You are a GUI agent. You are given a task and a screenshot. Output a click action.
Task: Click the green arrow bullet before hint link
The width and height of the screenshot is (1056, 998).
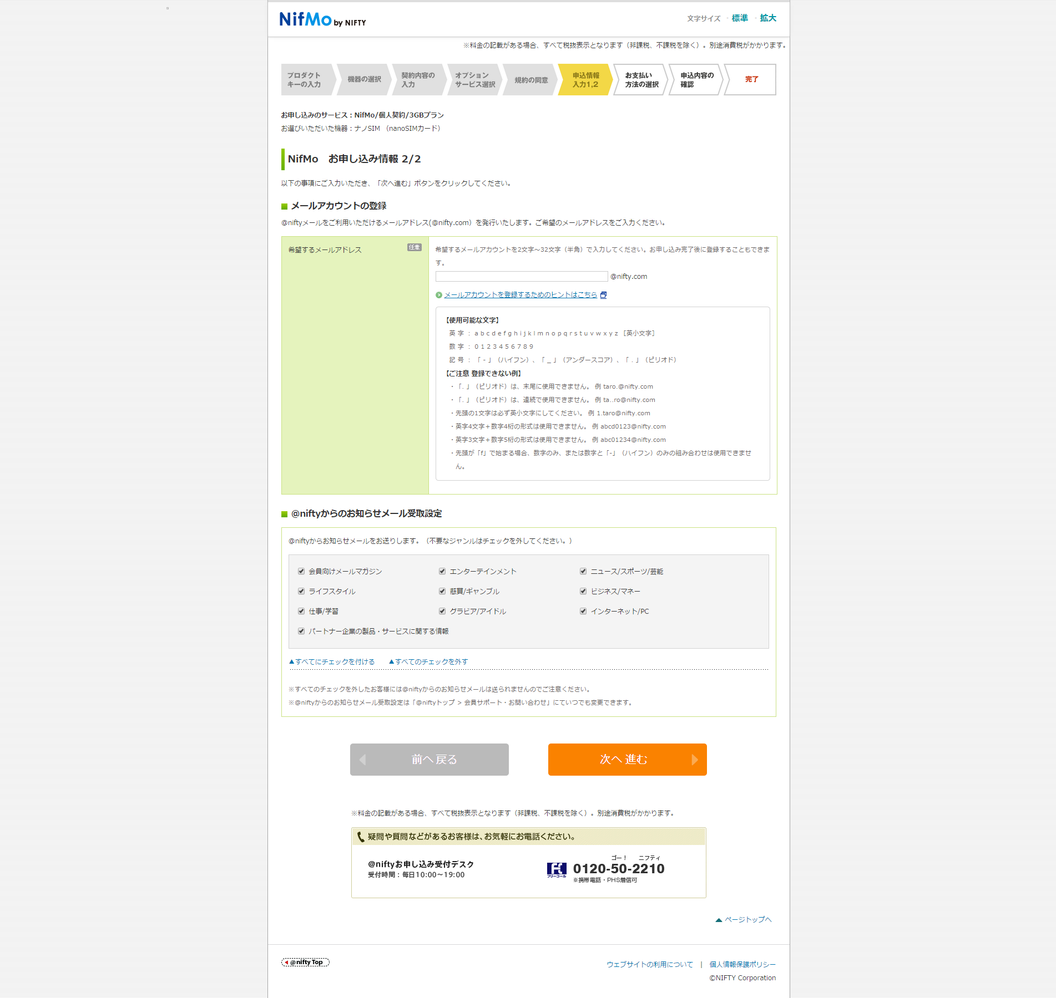click(x=439, y=295)
